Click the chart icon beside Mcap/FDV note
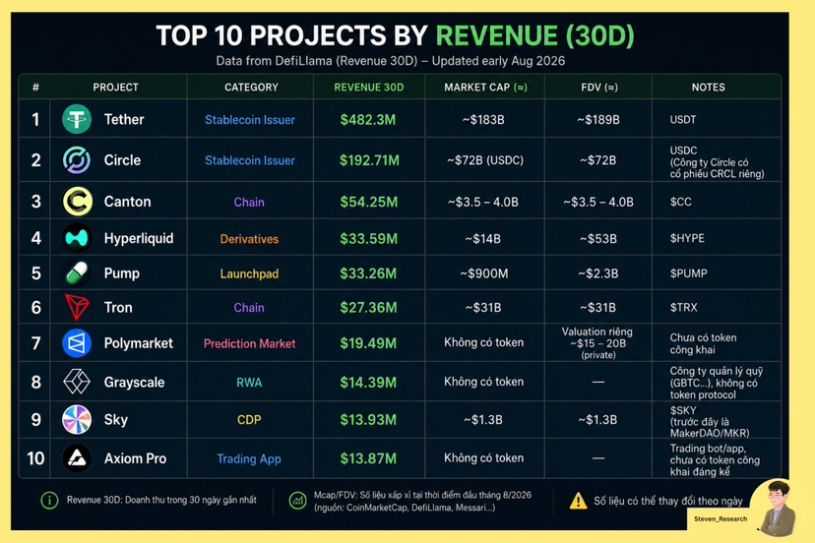The height and width of the screenshot is (543, 815). tap(298, 501)
